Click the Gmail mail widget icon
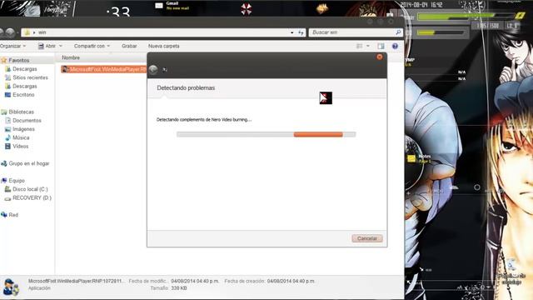 pos(159,6)
